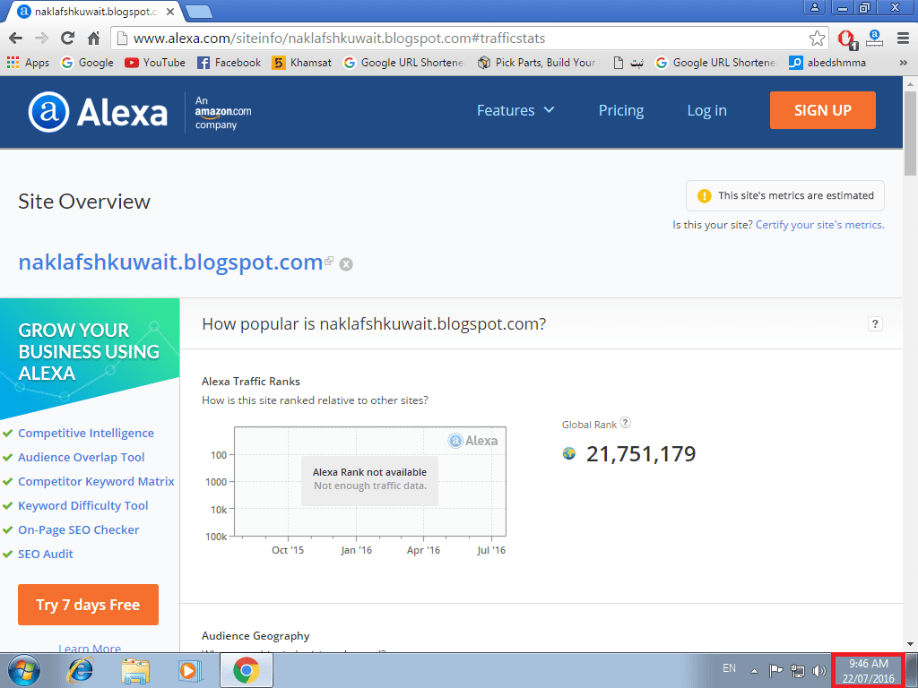Open the first Google URL Shortener bookmark
The height and width of the screenshot is (688, 918).
pyautogui.click(x=404, y=63)
